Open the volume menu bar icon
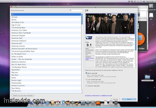The width and height of the screenshot is (156, 108). point(144,1)
